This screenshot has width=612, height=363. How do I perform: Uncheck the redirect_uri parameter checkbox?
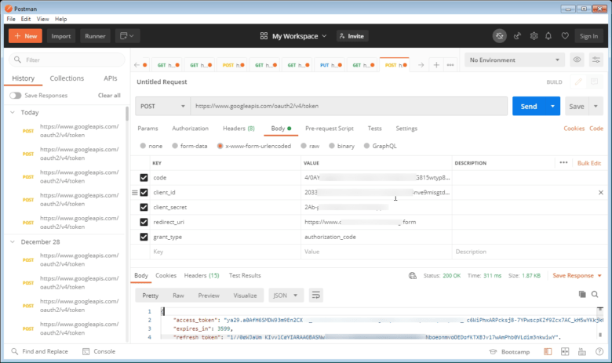click(144, 222)
